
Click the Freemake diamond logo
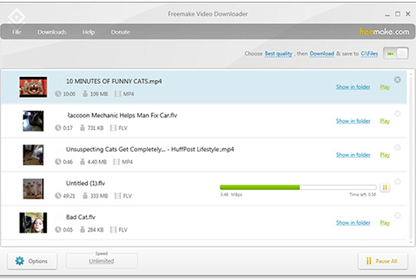click(16, 17)
